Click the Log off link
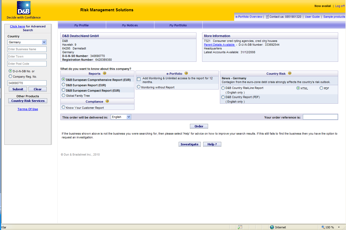The width and height of the screenshot is (346, 230). point(340,6)
